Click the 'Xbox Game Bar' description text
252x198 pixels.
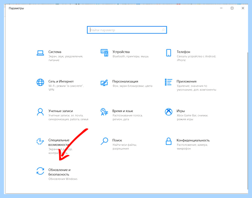[186, 116]
